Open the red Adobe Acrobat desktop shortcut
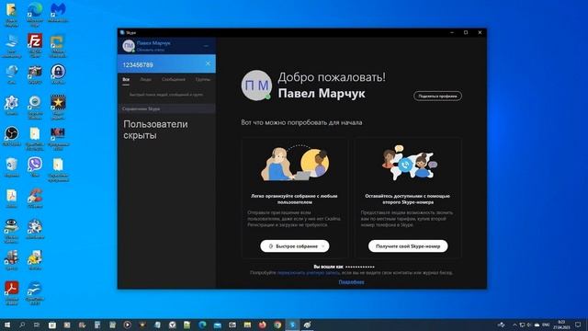Viewport: 588px width, 331px height. point(11,292)
